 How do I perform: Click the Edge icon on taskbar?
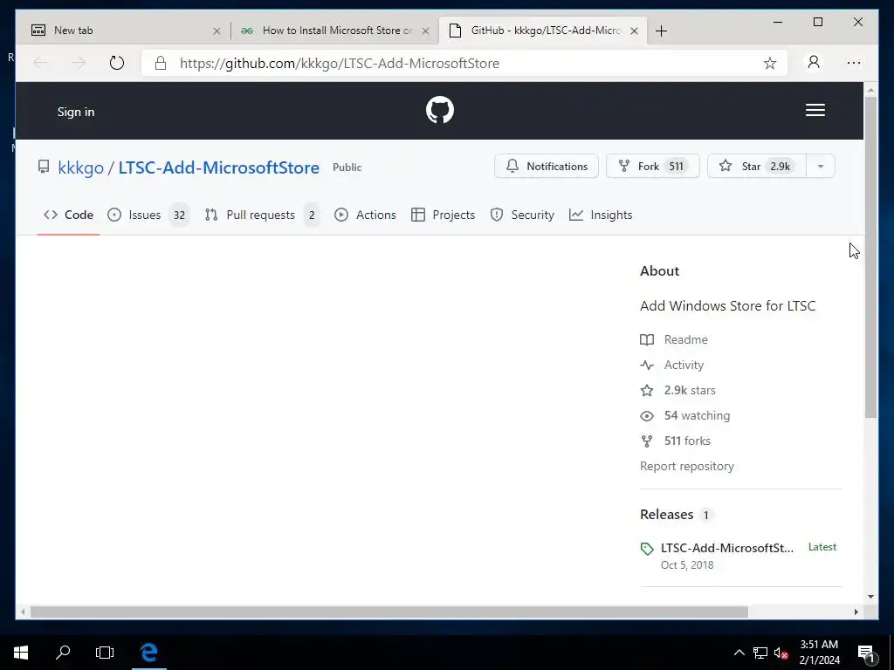pyautogui.click(x=148, y=653)
